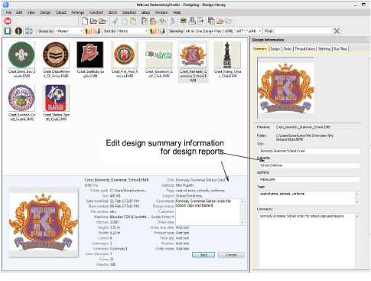Toggle the navigation pane icon
Viewport: 371px width, 281px height.
pos(8,31)
